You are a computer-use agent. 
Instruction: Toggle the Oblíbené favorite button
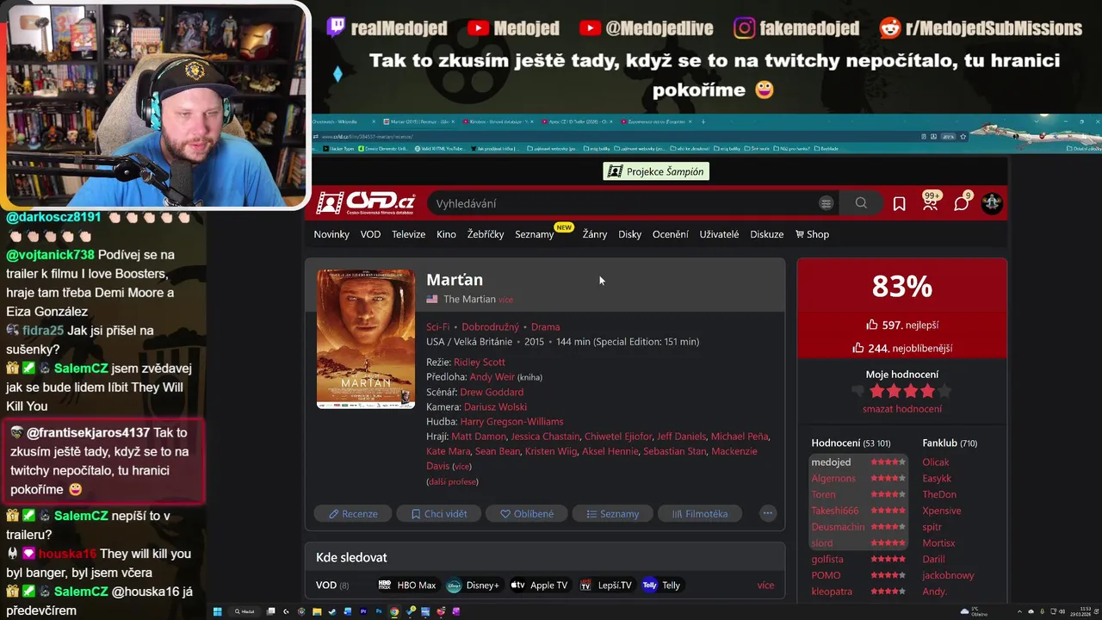click(527, 513)
